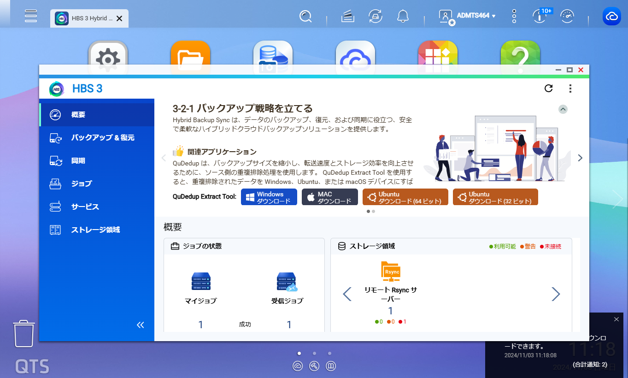Download Ubuntu 32 ビット extract tool
The width and height of the screenshot is (628, 378).
pyautogui.click(x=495, y=197)
